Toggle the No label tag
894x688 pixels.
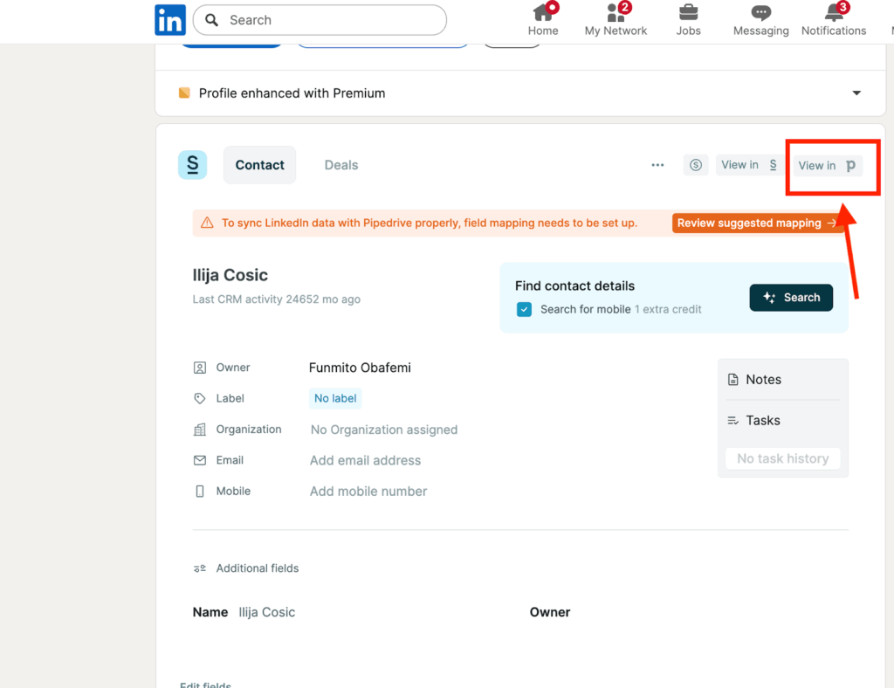(x=334, y=398)
